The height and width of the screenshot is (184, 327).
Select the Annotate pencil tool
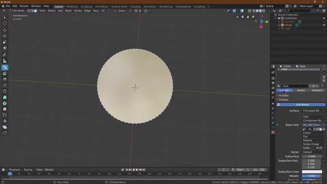click(x=5, y=55)
